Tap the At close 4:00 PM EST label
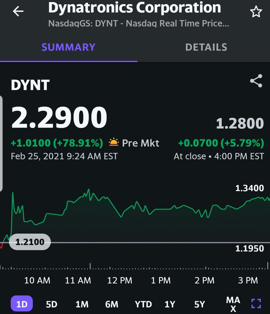 point(219,156)
